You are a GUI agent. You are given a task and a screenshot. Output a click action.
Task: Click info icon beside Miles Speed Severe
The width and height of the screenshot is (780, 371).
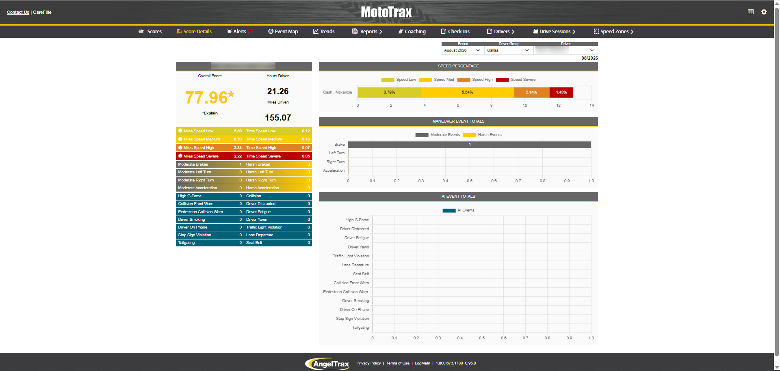[180, 156]
